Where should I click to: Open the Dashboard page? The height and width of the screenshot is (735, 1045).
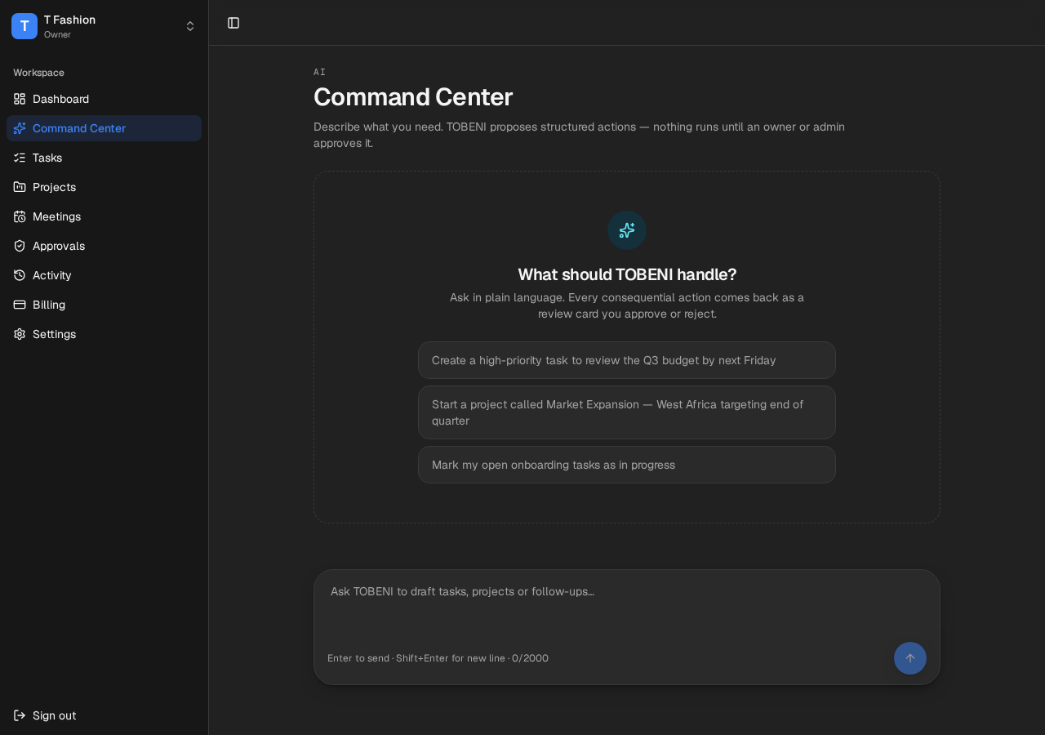[x=104, y=99]
